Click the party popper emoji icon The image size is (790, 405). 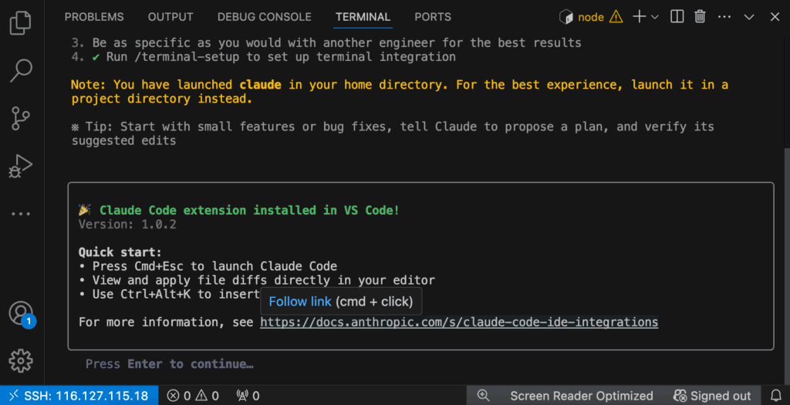pyautogui.click(x=85, y=210)
